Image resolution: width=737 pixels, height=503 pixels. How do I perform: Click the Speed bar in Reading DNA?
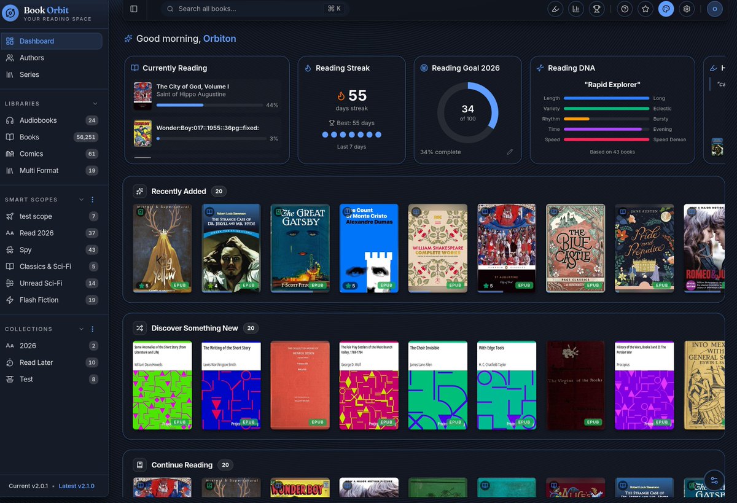point(606,139)
